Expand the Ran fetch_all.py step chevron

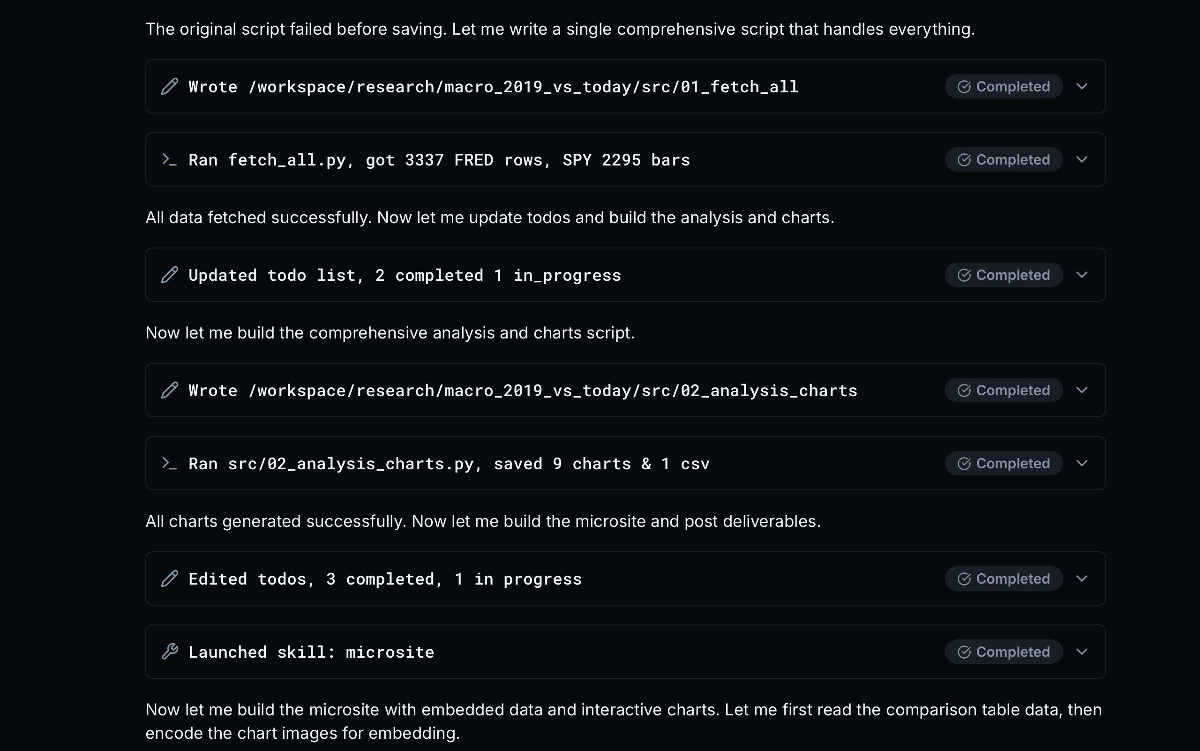tap(1082, 159)
